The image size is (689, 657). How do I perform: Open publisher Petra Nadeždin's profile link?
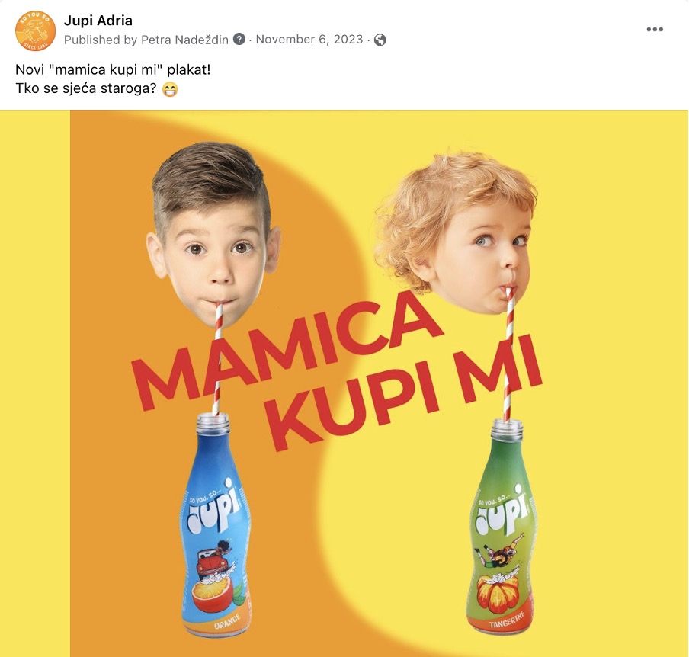click(184, 40)
